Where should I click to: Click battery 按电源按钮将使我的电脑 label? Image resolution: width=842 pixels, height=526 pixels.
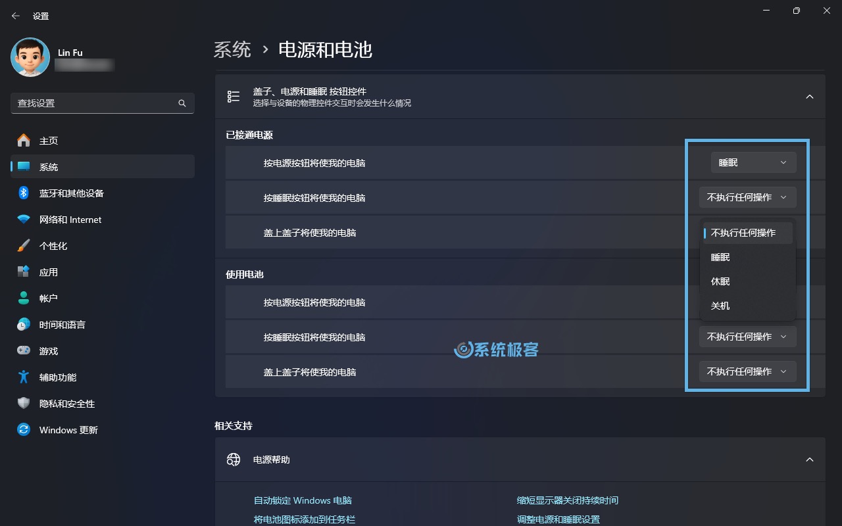[x=314, y=302]
